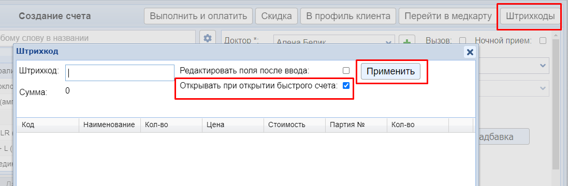Image resolution: width=568 pixels, height=186 pixels.
Task: Click the green plus icon beside Доктор
Action: click(x=407, y=41)
